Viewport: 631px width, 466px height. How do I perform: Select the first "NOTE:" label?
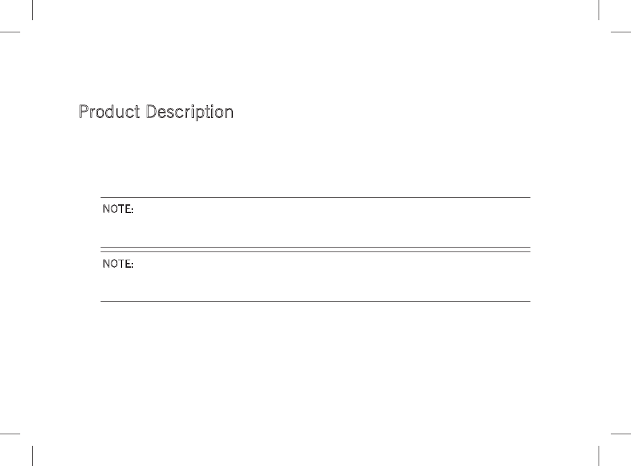coord(117,210)
